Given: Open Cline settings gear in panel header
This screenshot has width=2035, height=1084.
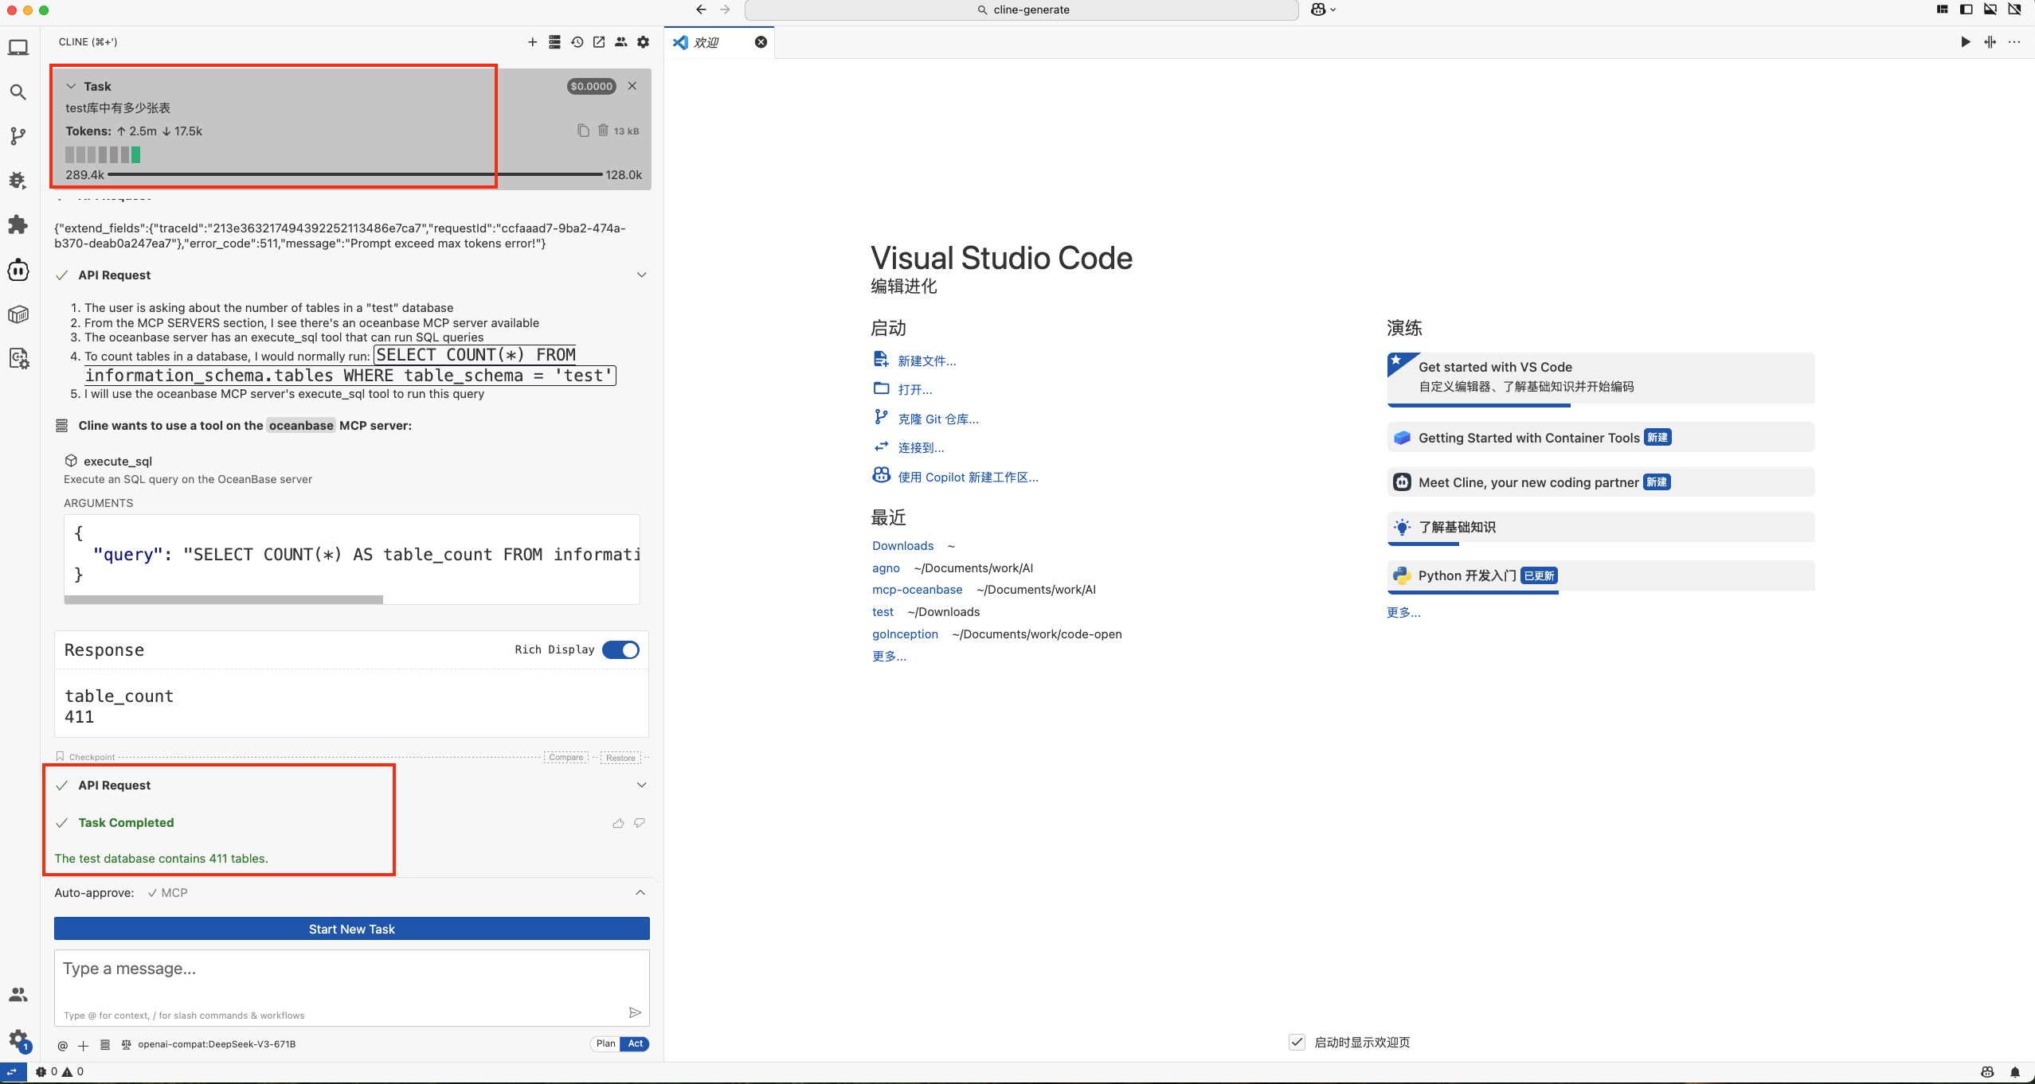Looking at the screenshot, I should click(644, 42).
